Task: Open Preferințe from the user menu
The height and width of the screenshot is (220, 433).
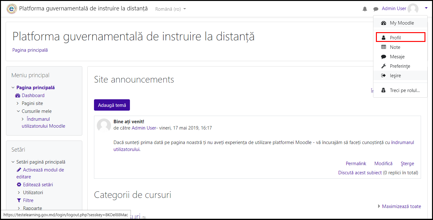Action: (400, 66)
